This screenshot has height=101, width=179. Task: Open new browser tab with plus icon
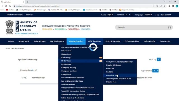coord(28,2)
